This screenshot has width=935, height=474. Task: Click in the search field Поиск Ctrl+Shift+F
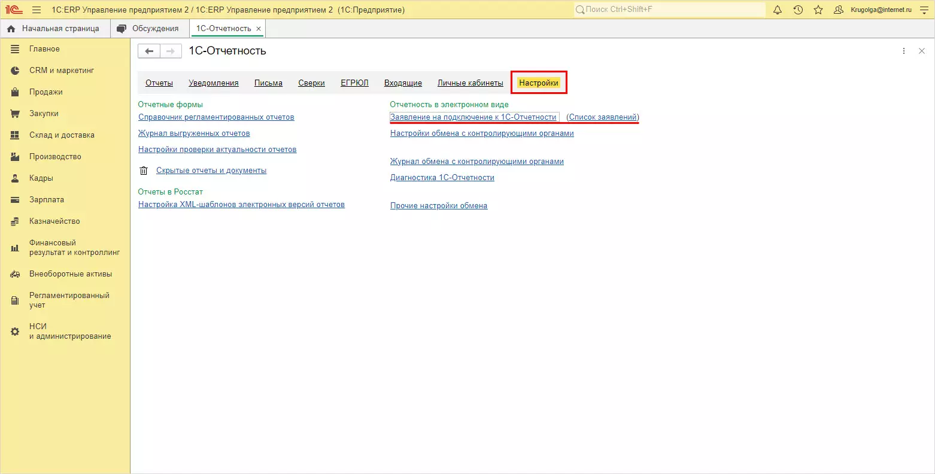669,10
